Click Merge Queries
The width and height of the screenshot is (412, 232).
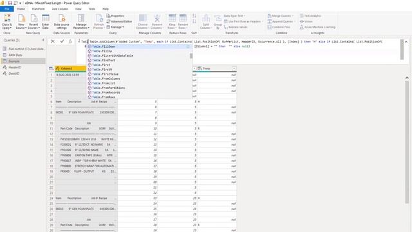281,15
